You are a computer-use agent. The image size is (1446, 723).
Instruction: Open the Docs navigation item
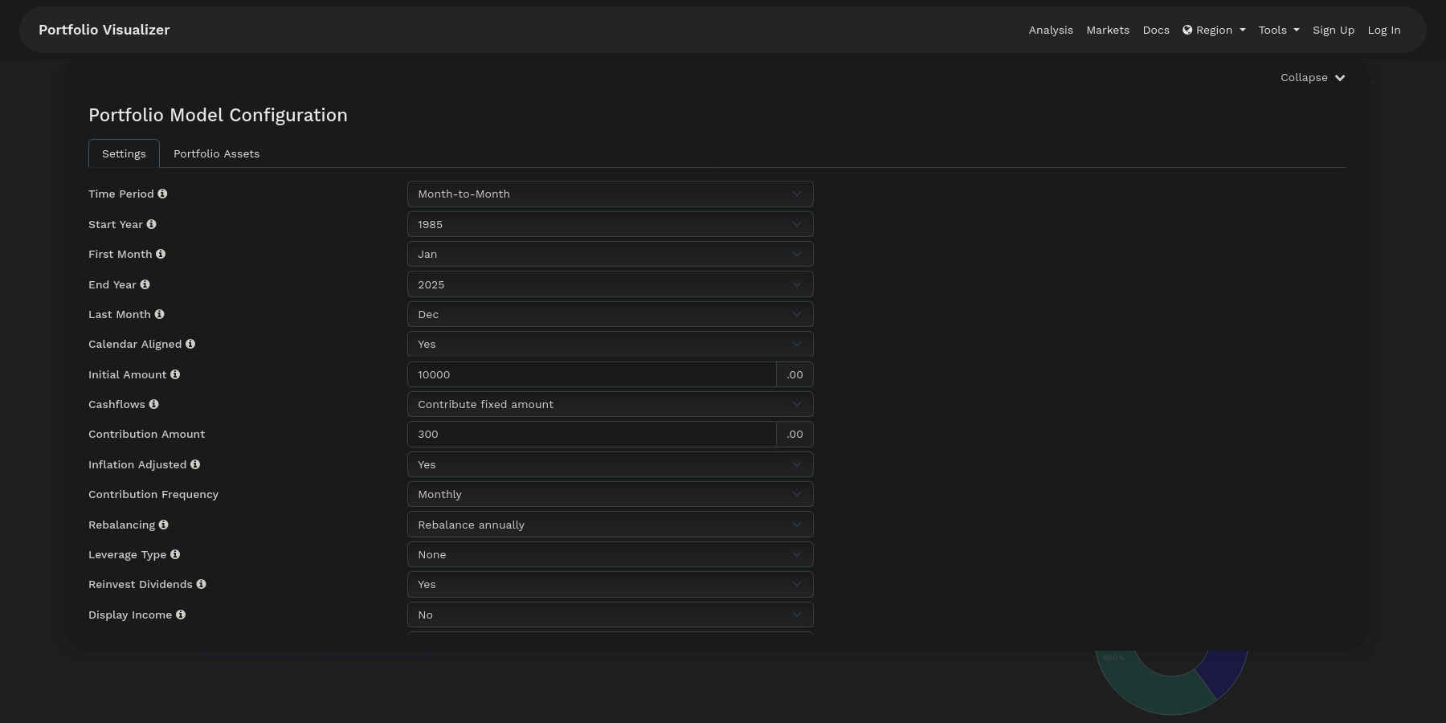[1156, 30]
